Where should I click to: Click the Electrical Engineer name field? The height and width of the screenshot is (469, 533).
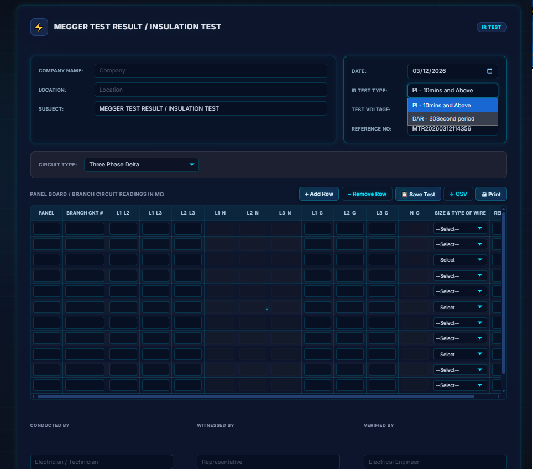click(435, 462)
